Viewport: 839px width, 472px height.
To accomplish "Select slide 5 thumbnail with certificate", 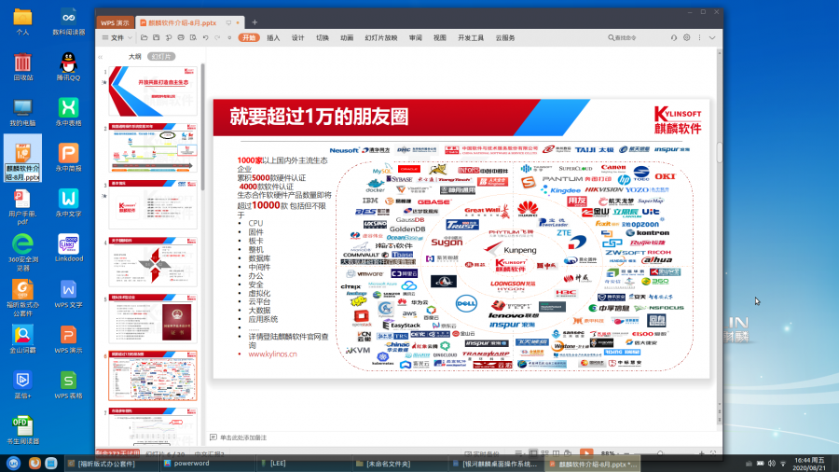I will 153,318.
